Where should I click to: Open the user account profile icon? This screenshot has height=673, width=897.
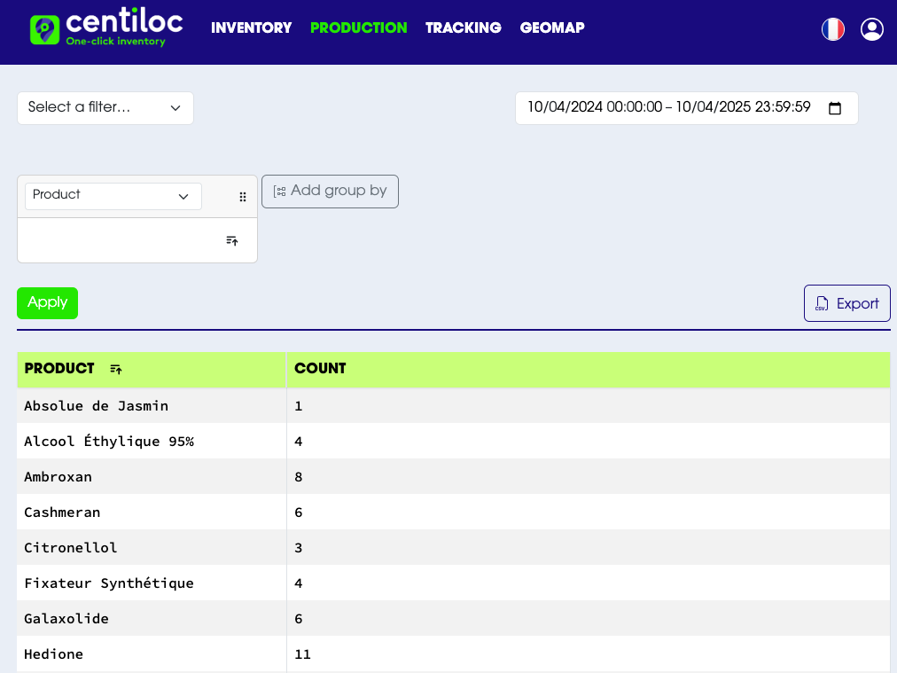[x=872, y=29]
